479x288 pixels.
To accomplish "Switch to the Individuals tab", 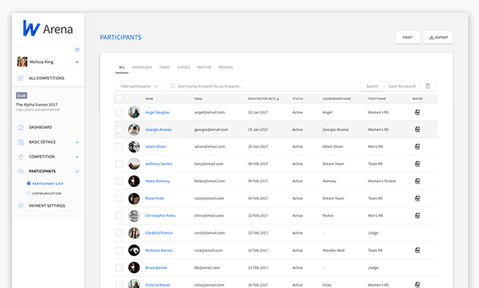I will (142, 67).
